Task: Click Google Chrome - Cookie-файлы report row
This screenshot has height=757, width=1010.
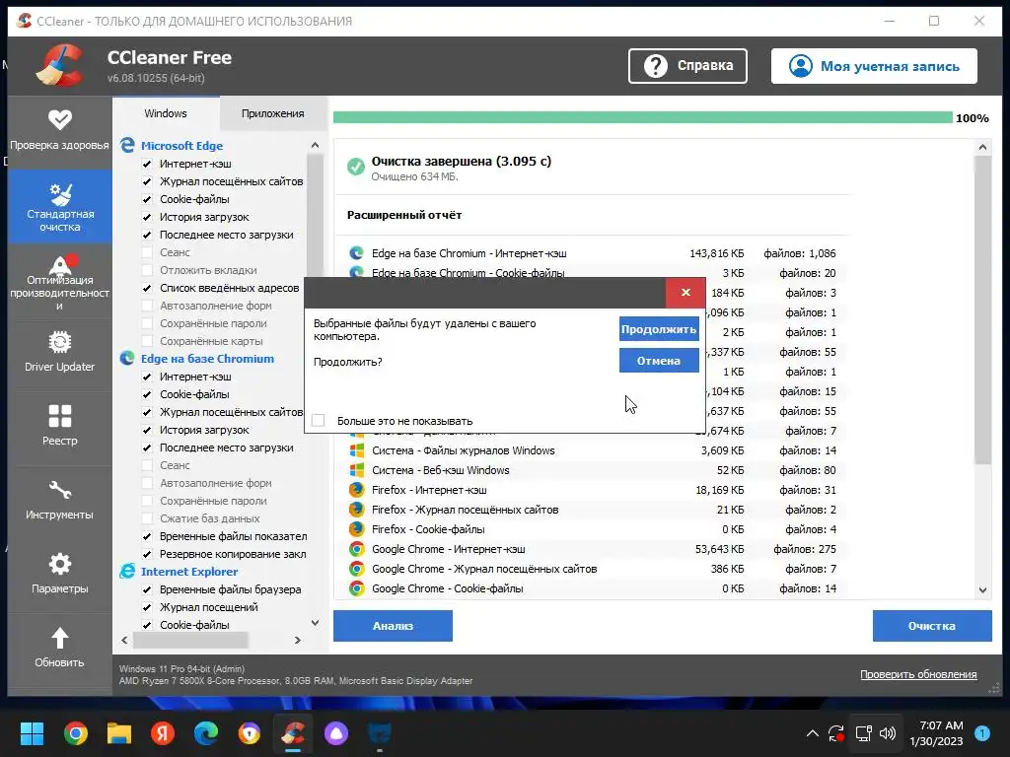Action: click(x=592, y=588)
